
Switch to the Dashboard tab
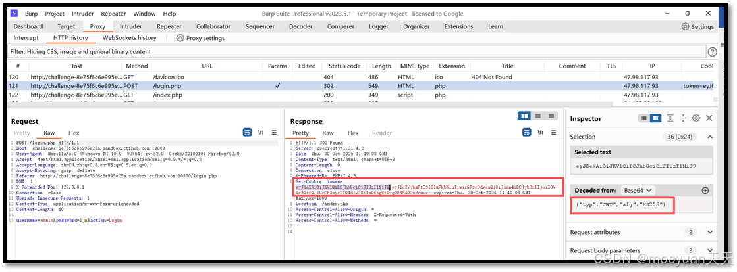[x=28, y=27]
